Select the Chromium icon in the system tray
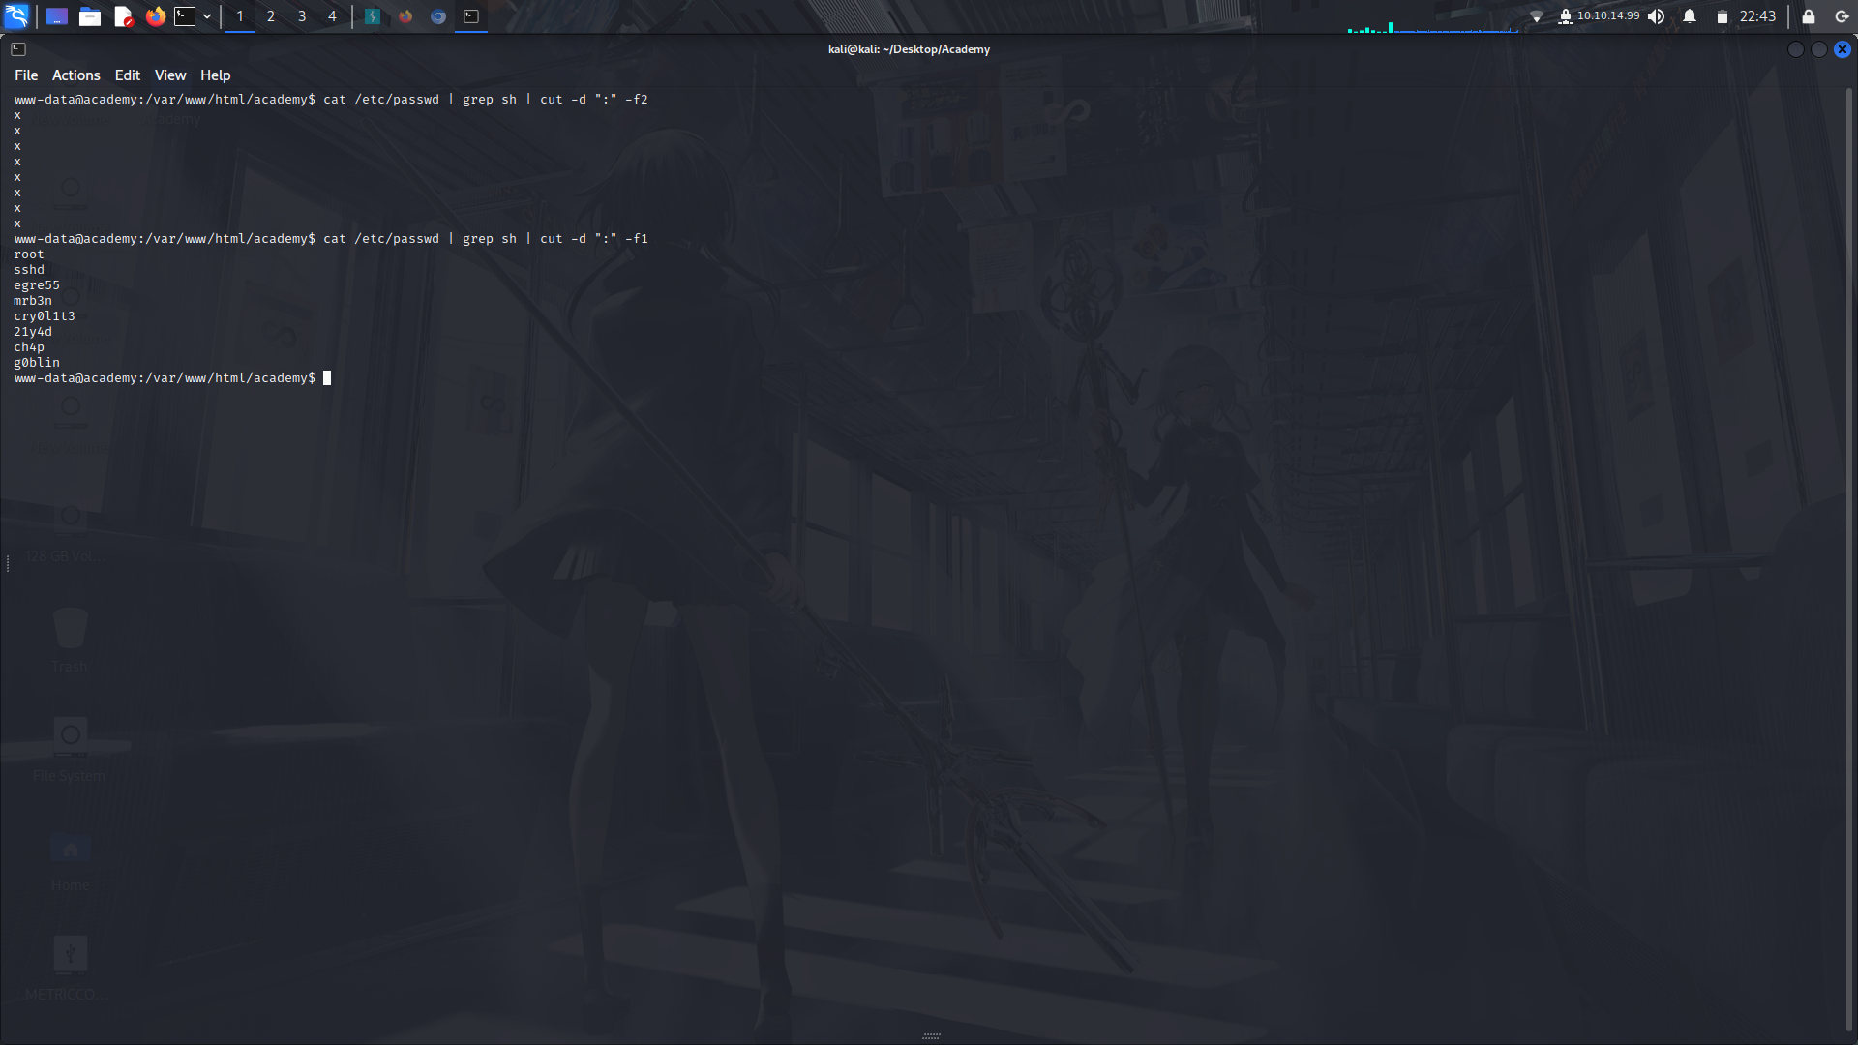The image size is (1858, 1045). [437, 16]
